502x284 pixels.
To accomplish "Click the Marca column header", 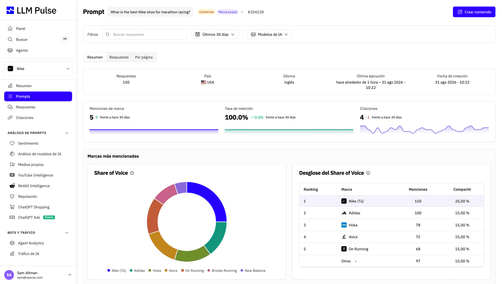I will [x=347, y=189].
